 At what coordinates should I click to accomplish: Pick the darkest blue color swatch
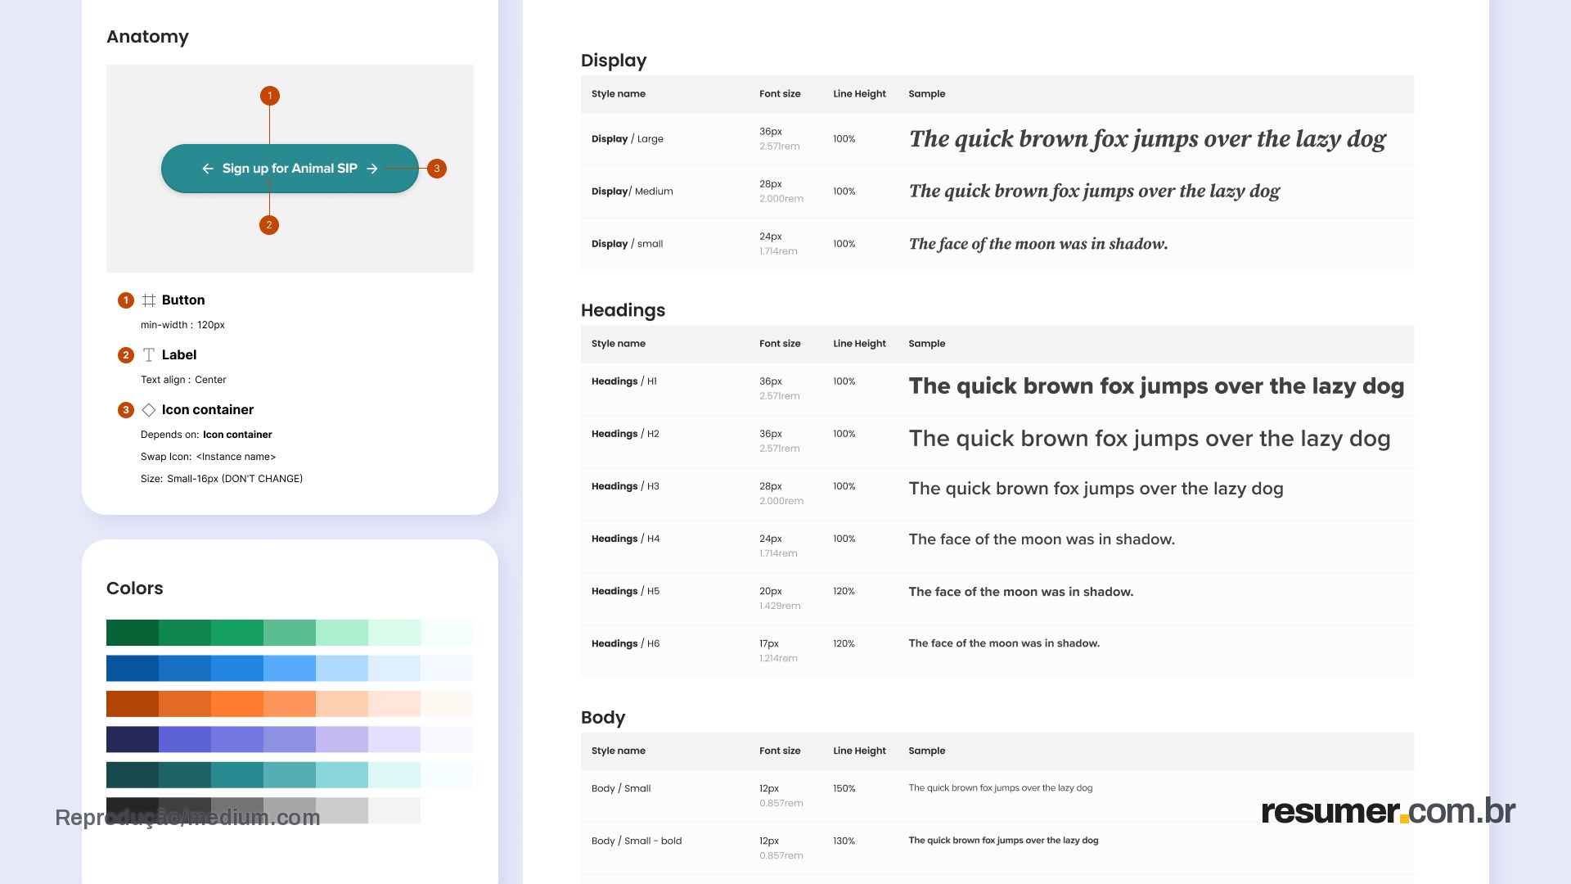(133, 668)
